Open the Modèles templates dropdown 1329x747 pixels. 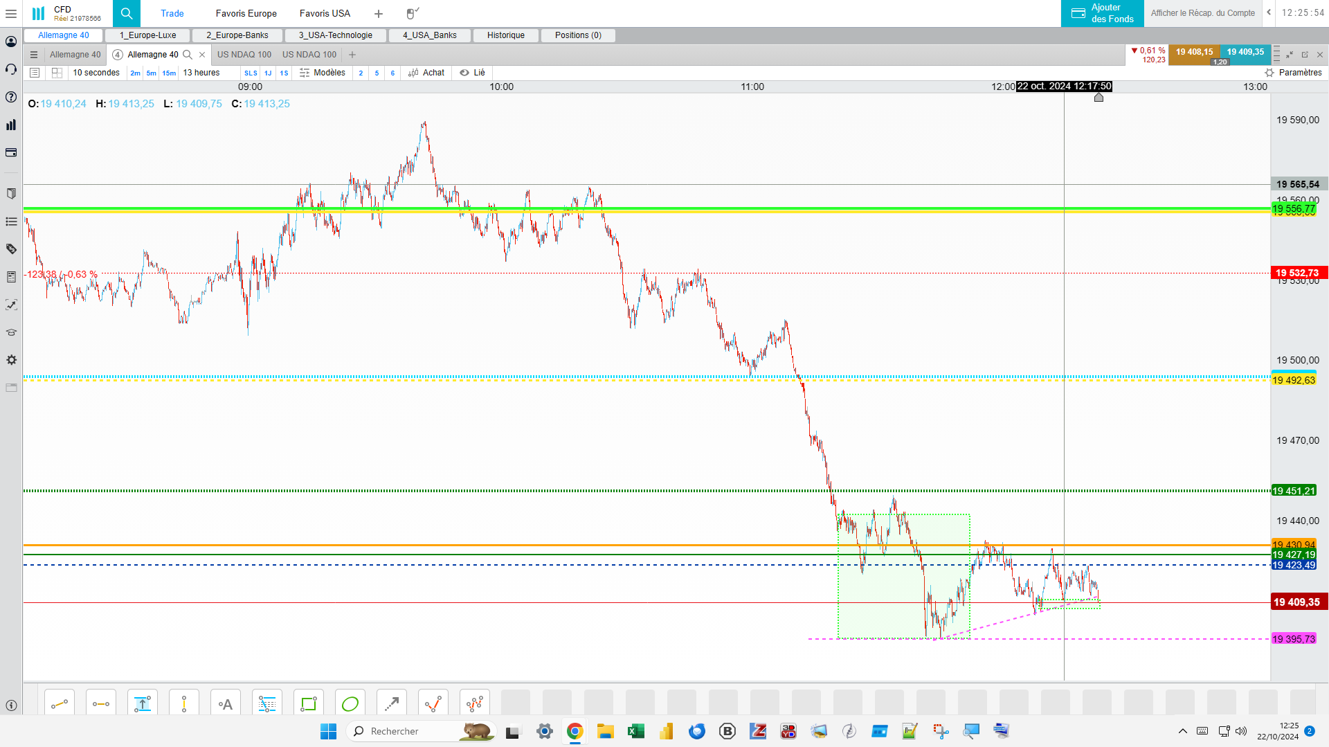[323, 73]
